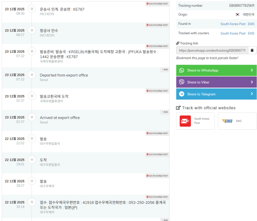
Task: Click the tracking link URL field
Action: 212,50
